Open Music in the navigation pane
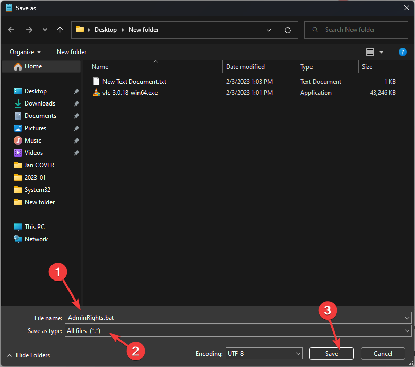 point(32,141)
